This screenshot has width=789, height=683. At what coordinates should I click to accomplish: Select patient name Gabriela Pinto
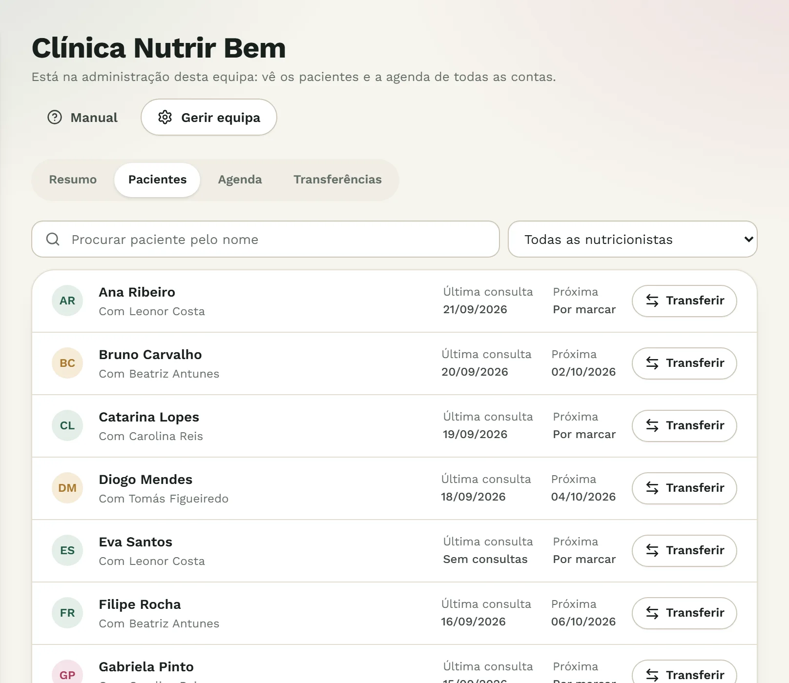(x=146, y=667)
